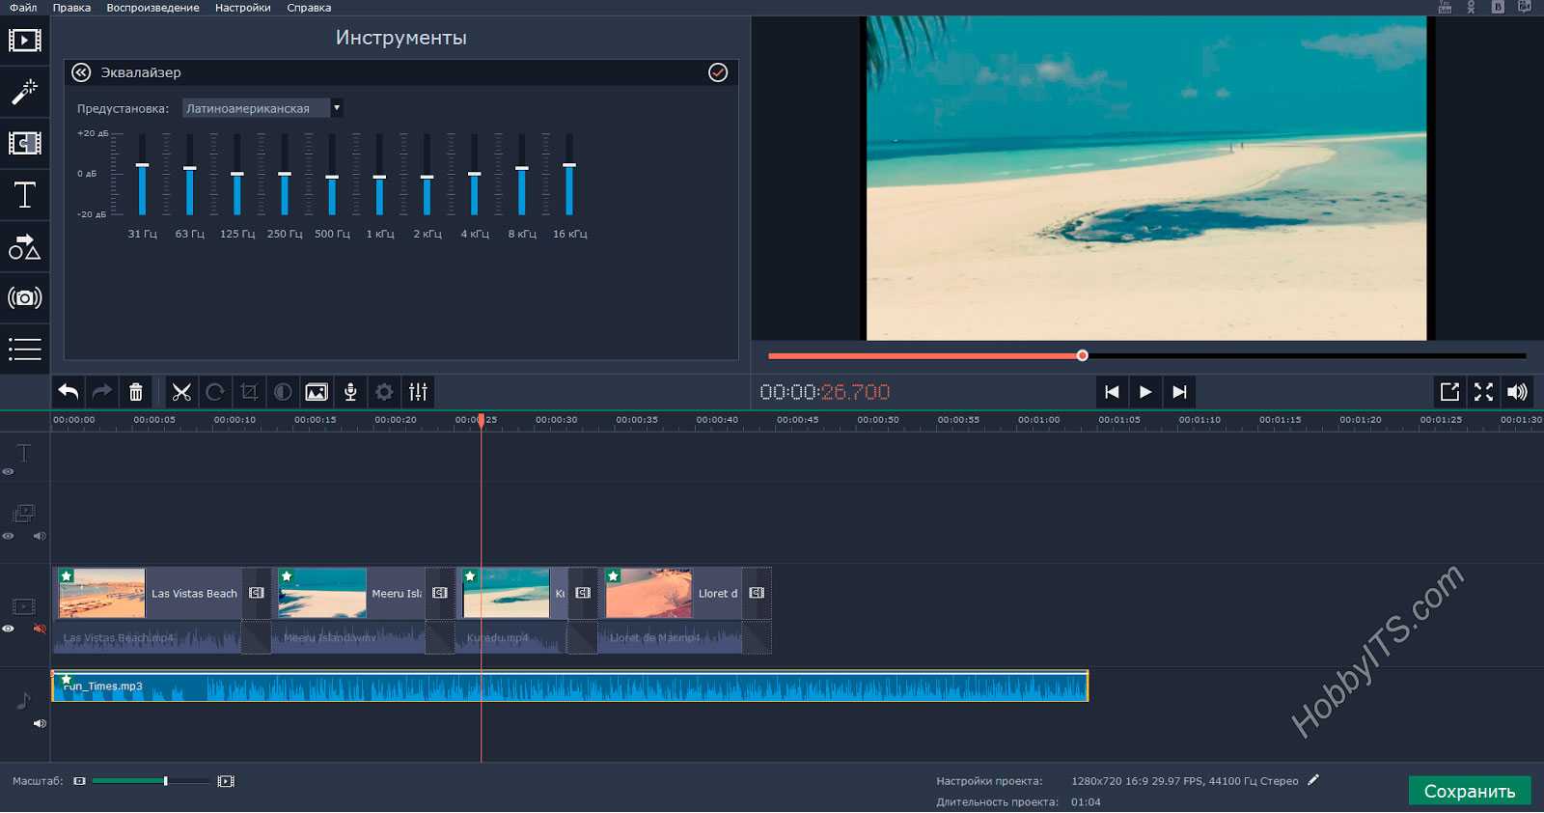Open the Справка menu

pos(309,8)
